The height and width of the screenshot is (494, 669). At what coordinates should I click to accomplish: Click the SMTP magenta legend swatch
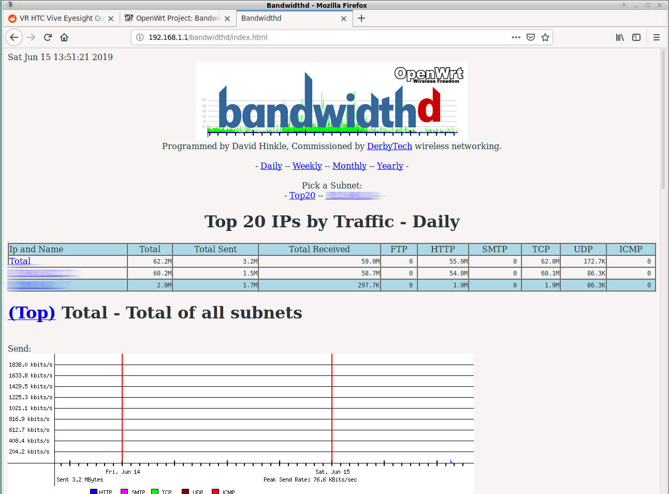pyautogui.click(x=124, y=491)
